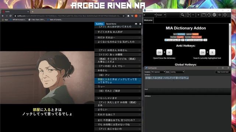Go forward in the Chrome browser
Image resolution: width=236 pixels, height=132 pixels.
tap(7, 16)
